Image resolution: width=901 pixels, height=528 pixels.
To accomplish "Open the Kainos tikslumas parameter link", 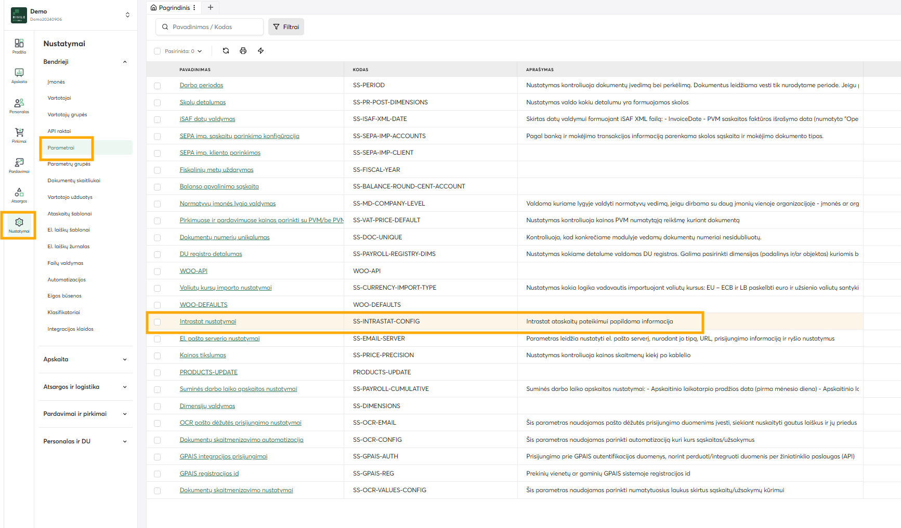I will 203,355.
